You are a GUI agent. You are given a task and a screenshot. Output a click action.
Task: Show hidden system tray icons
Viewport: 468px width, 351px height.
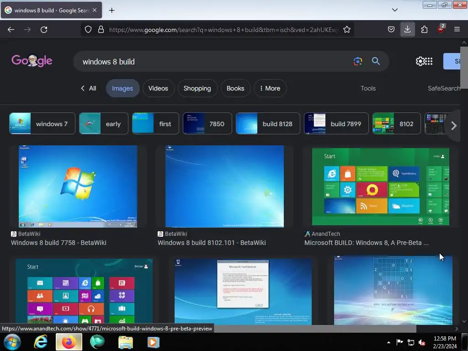(388, 342)
